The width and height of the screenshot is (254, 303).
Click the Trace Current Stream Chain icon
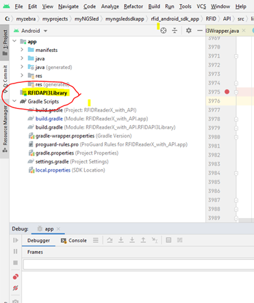point(180,240)
